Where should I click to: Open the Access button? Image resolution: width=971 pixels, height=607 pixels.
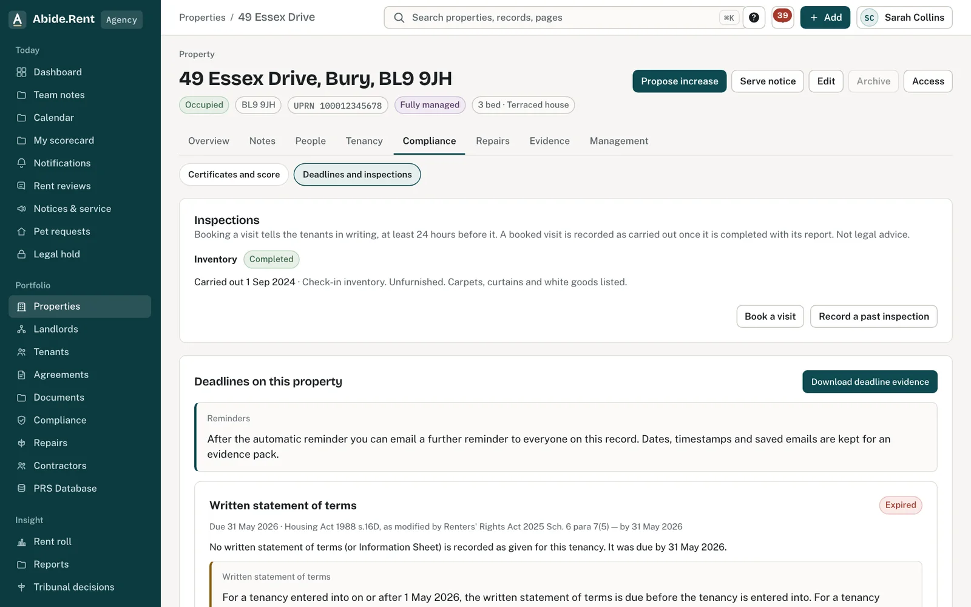click(x=928, y=81)
